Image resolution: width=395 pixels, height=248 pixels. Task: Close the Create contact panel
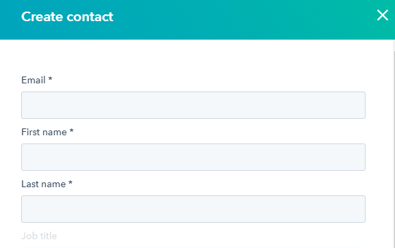point(382,15)
